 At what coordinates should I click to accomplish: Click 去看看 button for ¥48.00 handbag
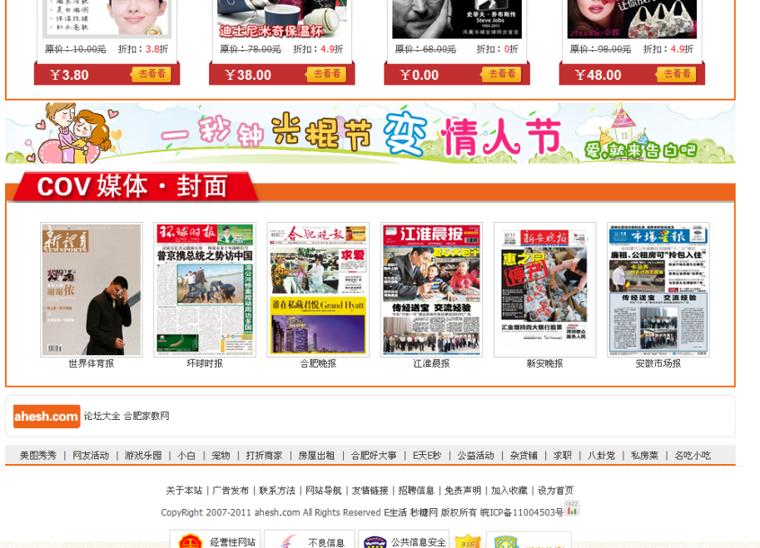point(676,74)
